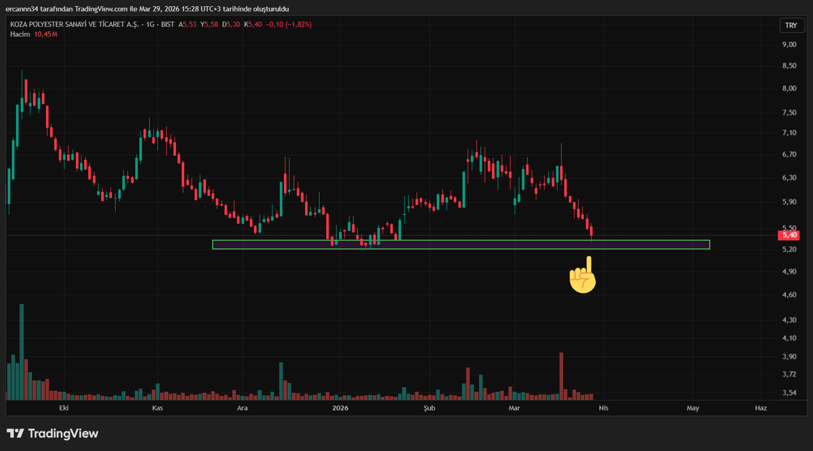Image resolution: width=813 pixels, height=451 pixels.
Task: Click the May month label on time axis
Action: click(x=692, y=408)
